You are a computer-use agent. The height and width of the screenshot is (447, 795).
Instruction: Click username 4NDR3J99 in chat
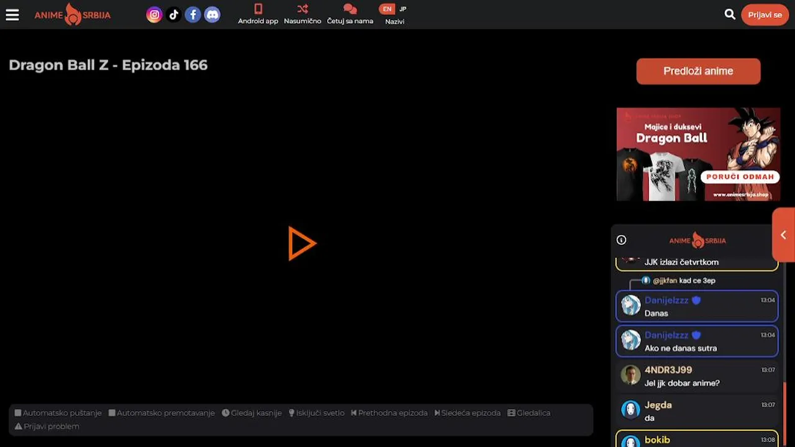tap(668, 370)
